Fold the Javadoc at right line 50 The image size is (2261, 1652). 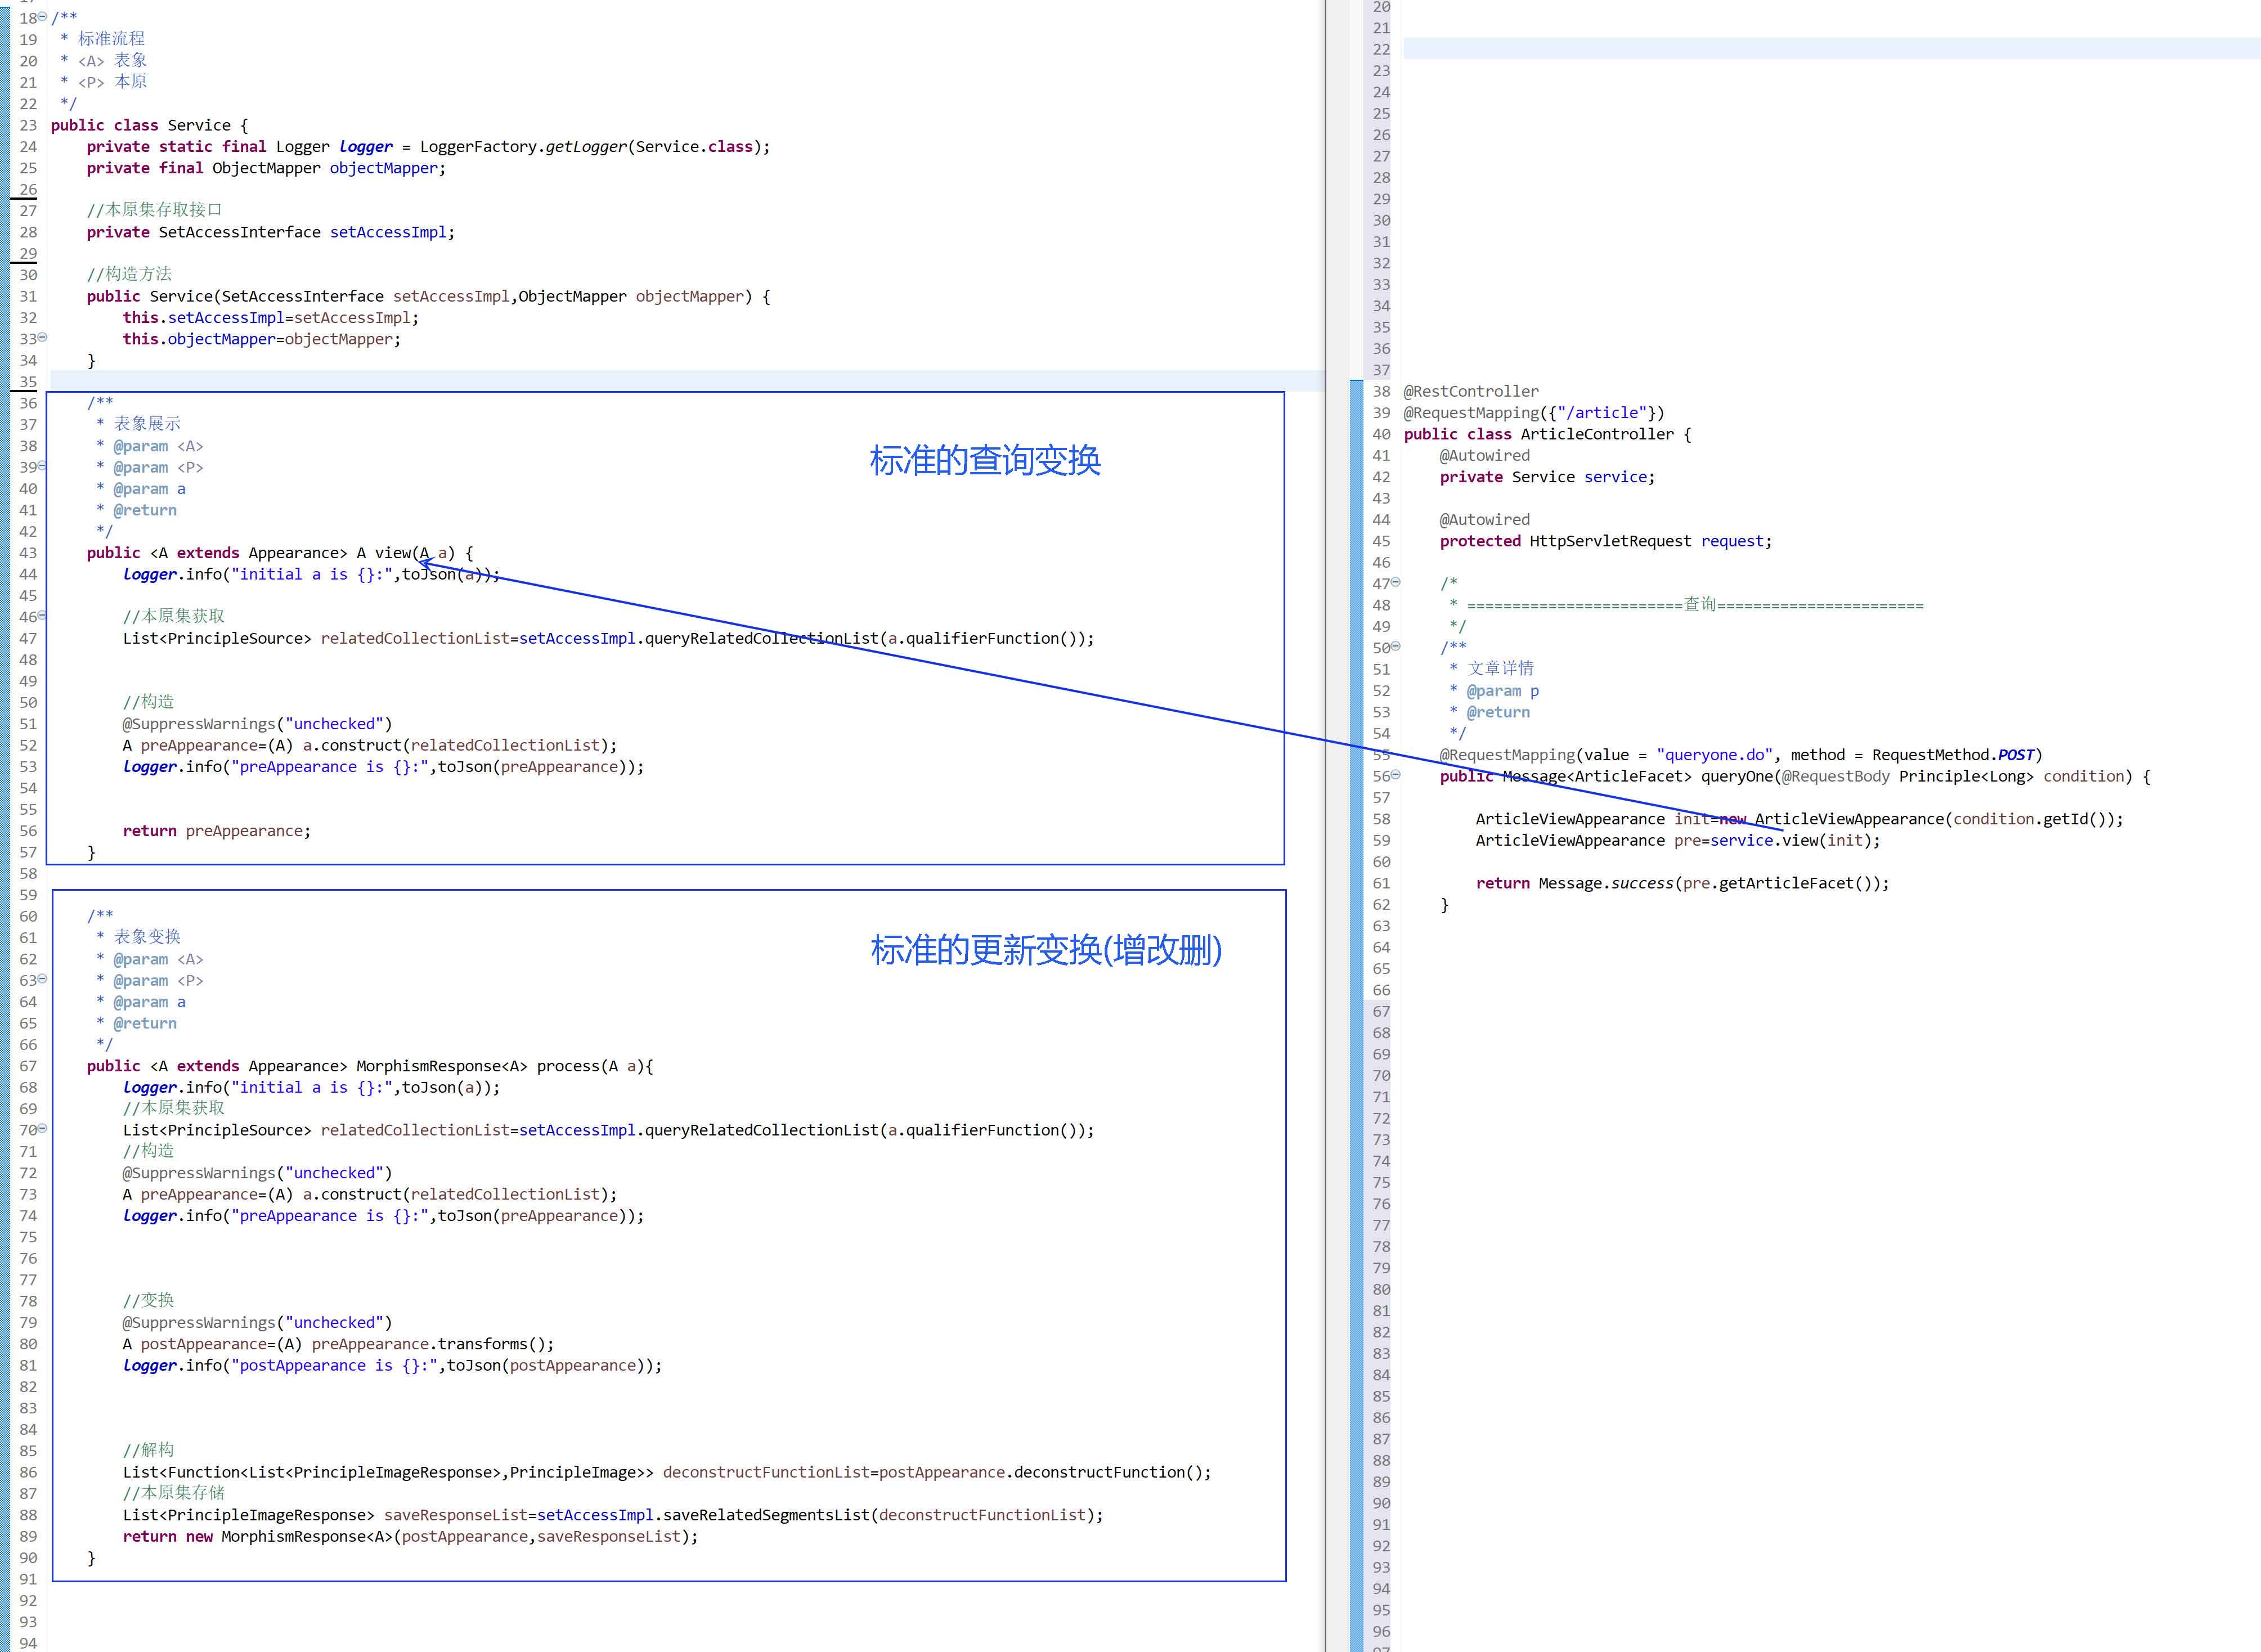point(1396,647)
